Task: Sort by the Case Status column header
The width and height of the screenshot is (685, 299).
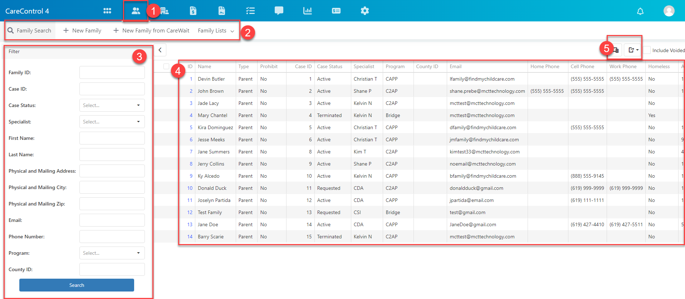Action: click(x=333, y=66)
